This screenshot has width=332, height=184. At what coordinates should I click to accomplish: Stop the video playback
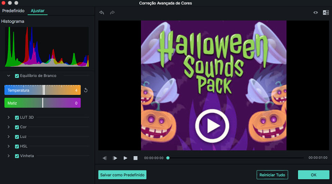tap(136, 158)
